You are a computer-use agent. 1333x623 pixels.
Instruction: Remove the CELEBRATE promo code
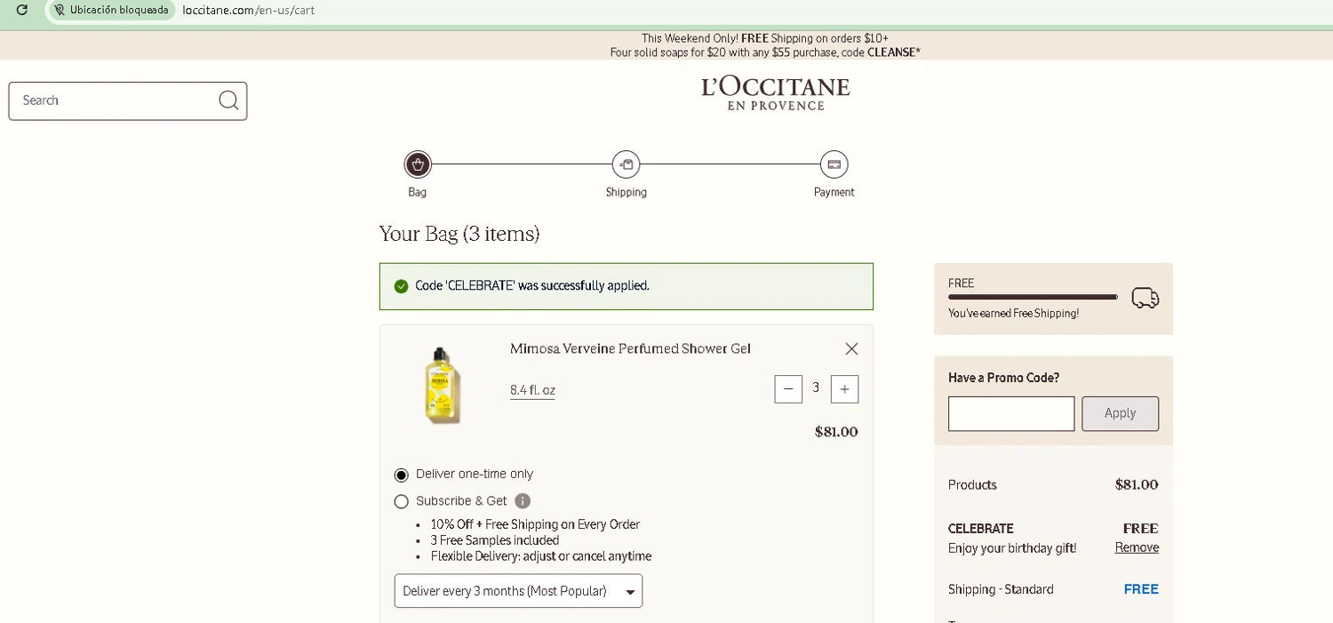pyautogui.click(x=1137, y=547)
